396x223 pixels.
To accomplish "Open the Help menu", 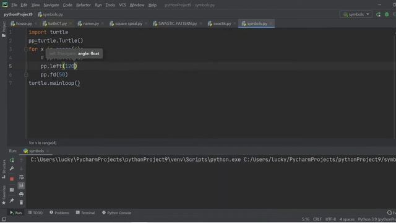I will (x=152, y=5).
